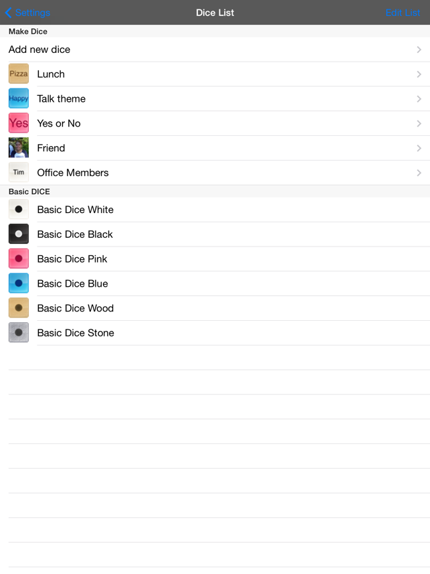The height and width of the screenshot is (574, 430).
Task: Open the Friend photo thumbnail
Action: click(x=19, y=147)
